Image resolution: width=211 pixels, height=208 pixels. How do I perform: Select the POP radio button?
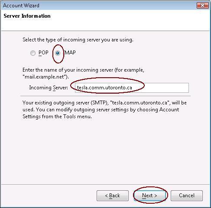coord(33,53)
